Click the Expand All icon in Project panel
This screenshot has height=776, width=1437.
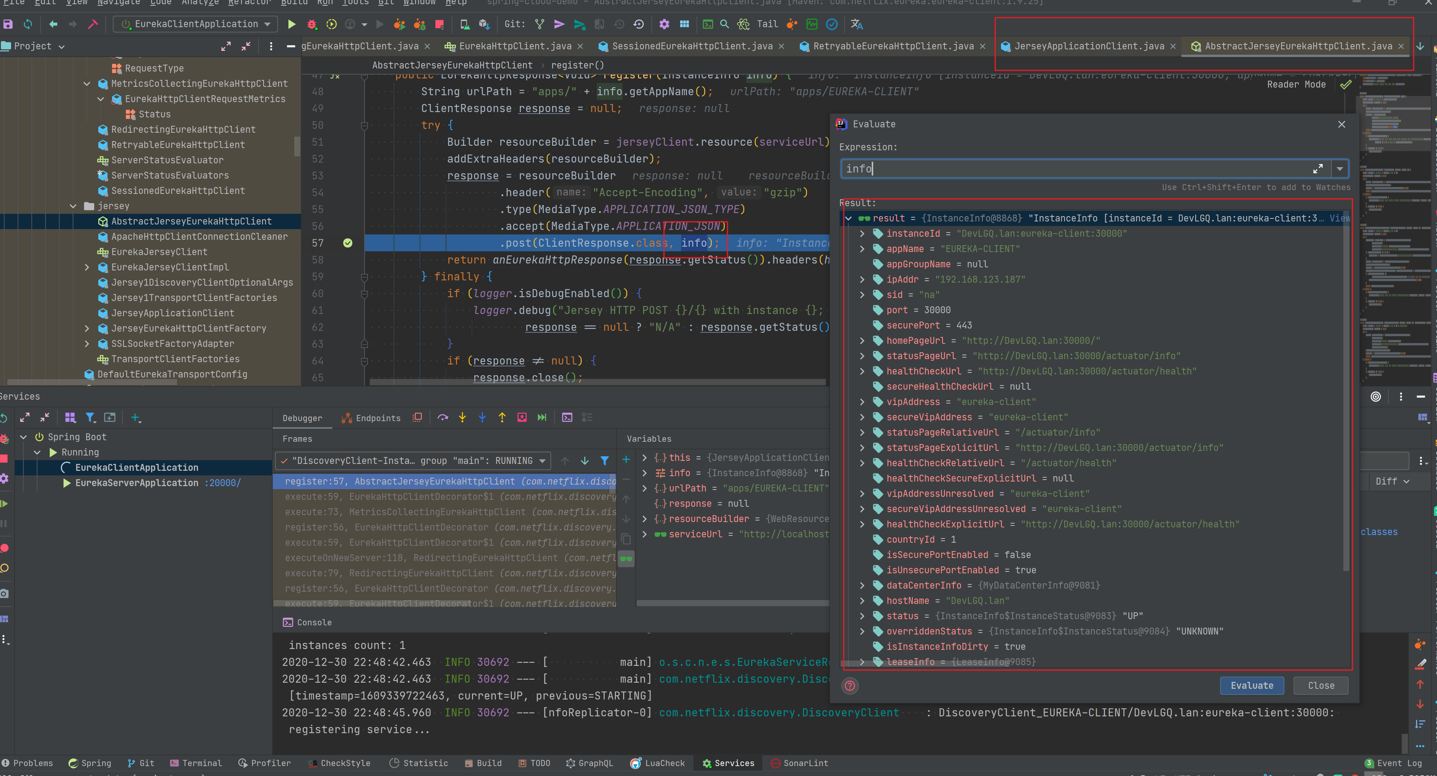[226, 46]
